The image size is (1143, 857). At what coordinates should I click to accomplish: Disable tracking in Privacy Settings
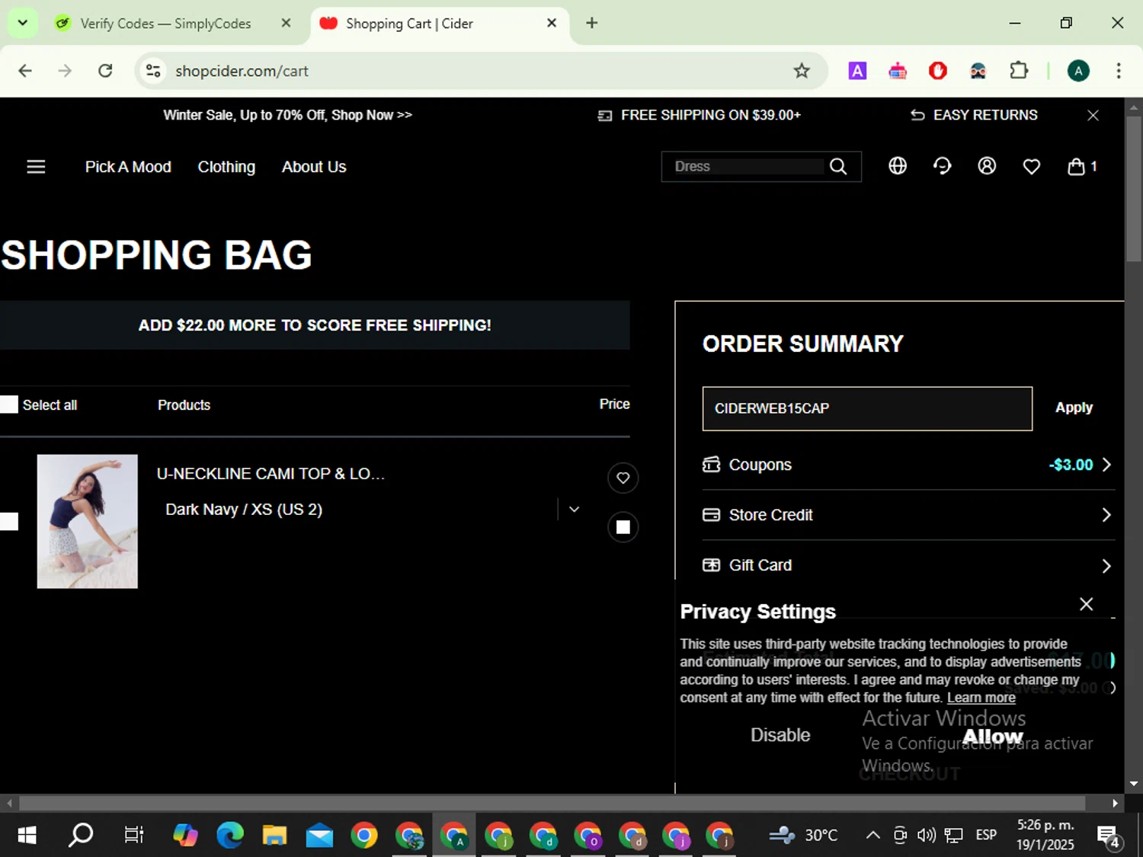pos(780,735)
